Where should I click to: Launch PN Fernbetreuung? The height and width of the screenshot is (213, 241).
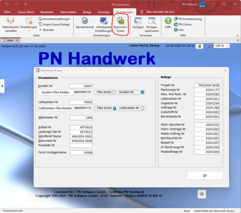click(188, 19)
